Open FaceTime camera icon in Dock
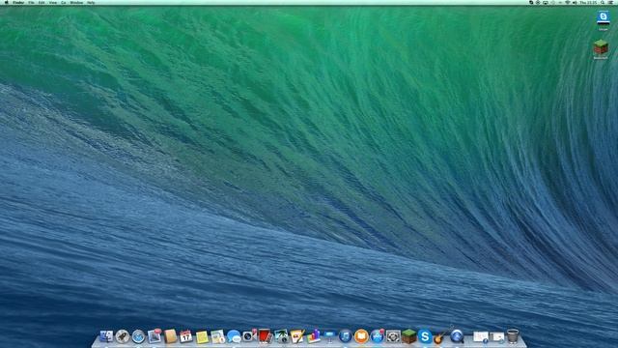The height and width of the screenshot is (348, 618). [x=249, y=336]
